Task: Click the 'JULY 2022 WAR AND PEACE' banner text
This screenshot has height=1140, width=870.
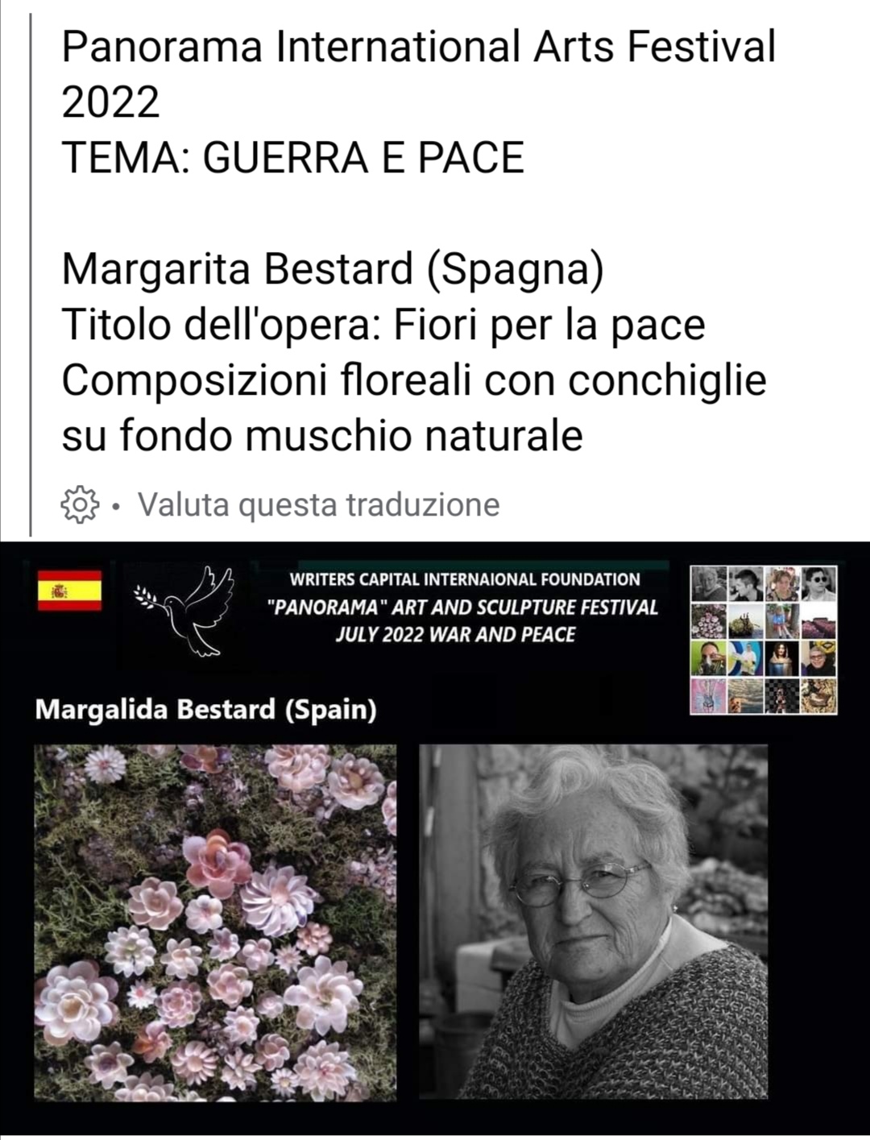Action: pos(456,635)
